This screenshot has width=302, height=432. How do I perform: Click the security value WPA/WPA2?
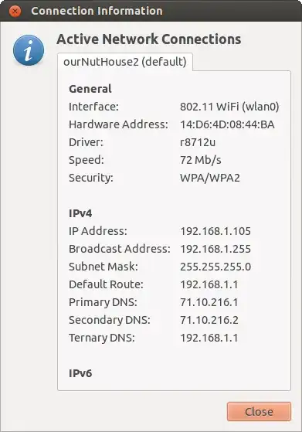click(x=210, y=178)
